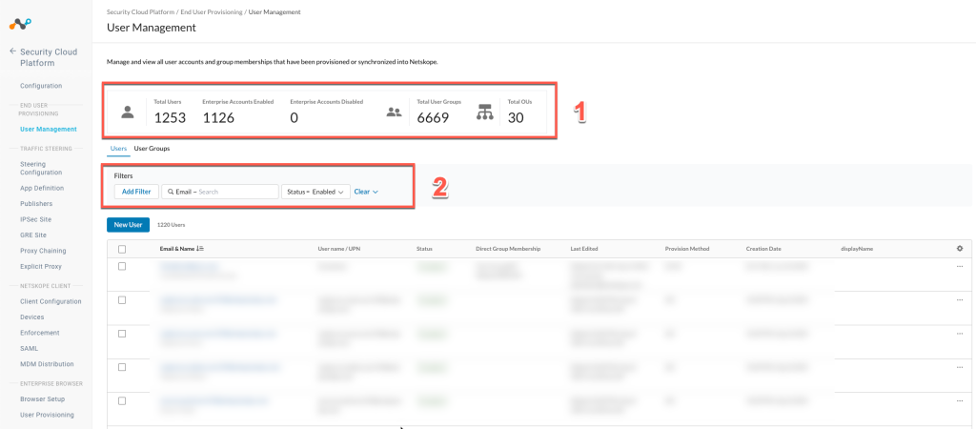Click the Netskope logo icon
The image size is (976, 429).
[21, 24]
